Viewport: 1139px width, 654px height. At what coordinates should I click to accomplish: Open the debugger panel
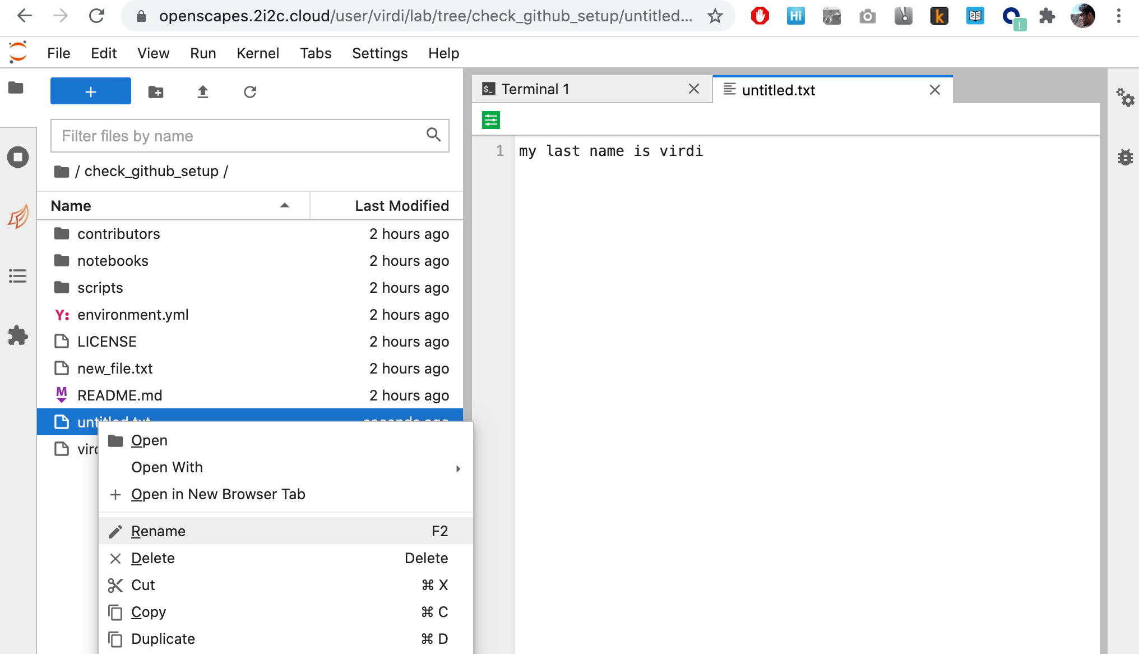point(1126,158)
